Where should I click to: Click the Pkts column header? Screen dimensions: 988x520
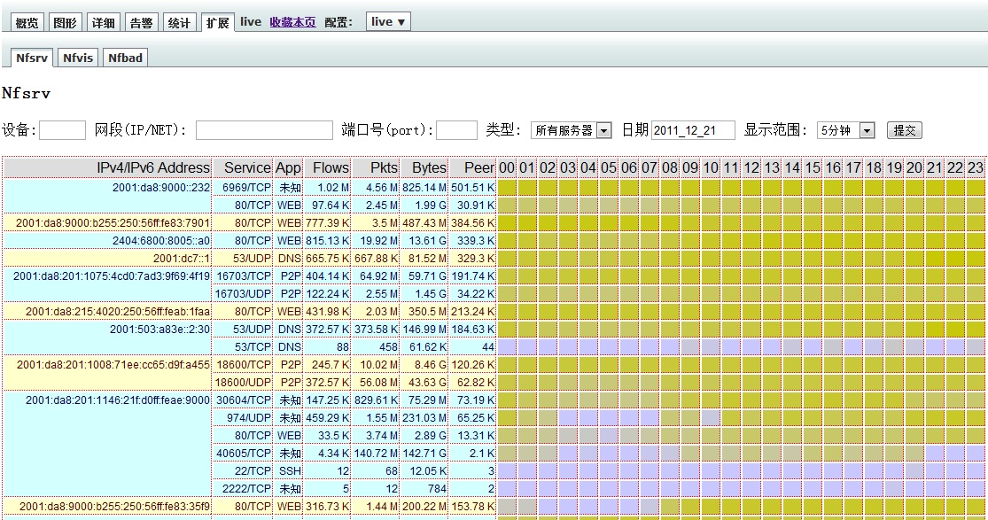click(376, 167)
